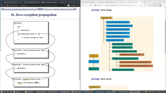This screenshot has height=93, width=166.
Task: Open Edge settings and more menu
Action: coord(164,5)
